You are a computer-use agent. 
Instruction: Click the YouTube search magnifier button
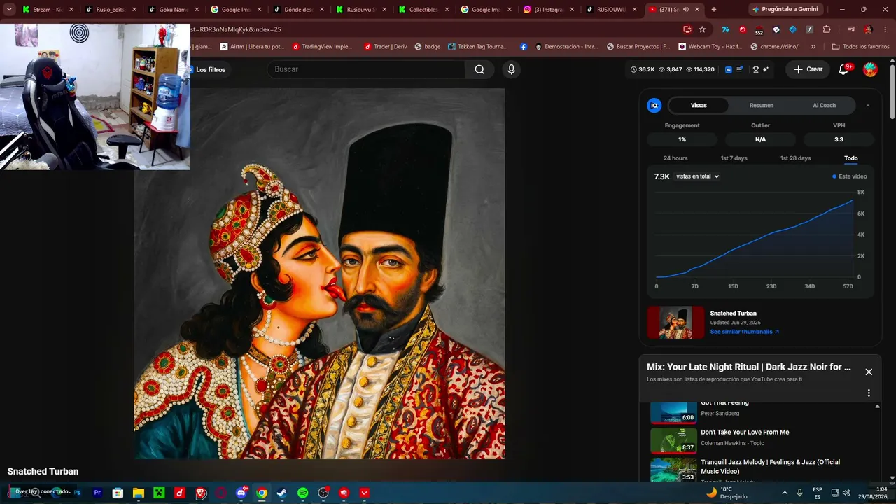coord(479,69)
